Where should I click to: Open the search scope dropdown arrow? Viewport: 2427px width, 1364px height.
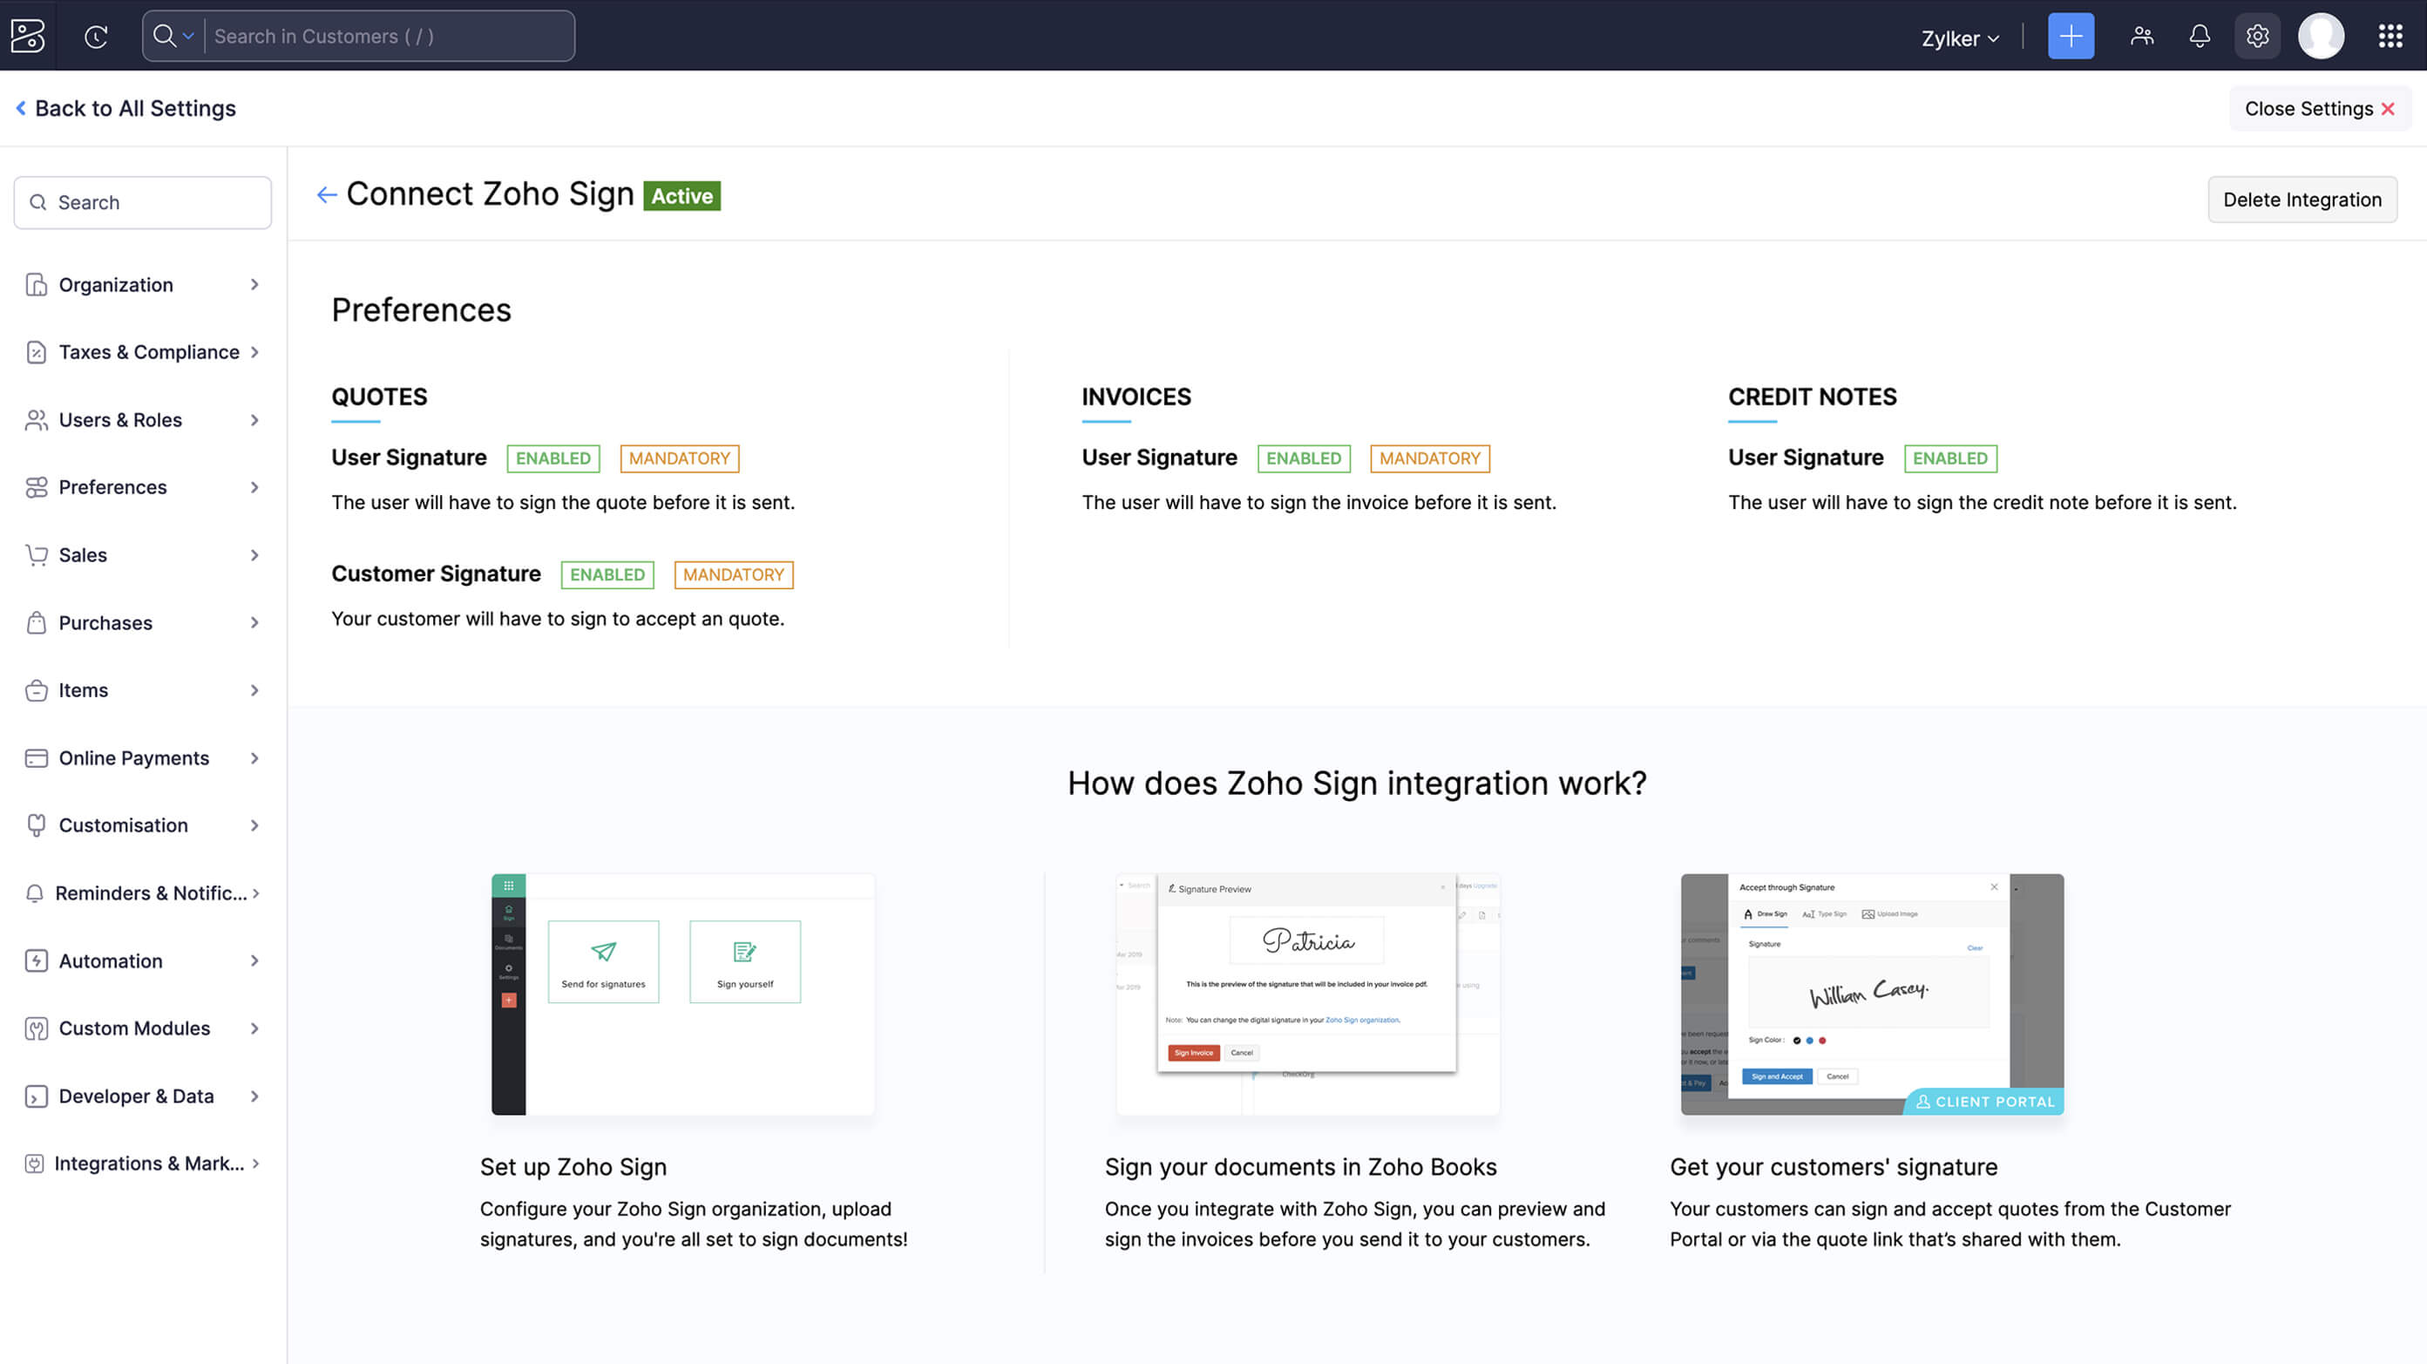[187, 36]
